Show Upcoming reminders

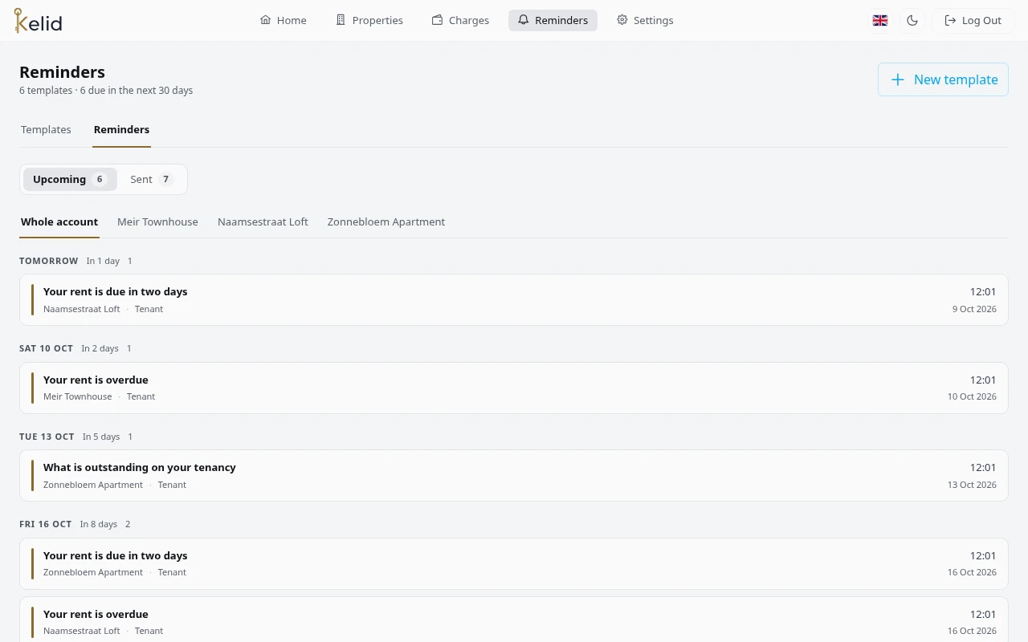tap(70, 180)
